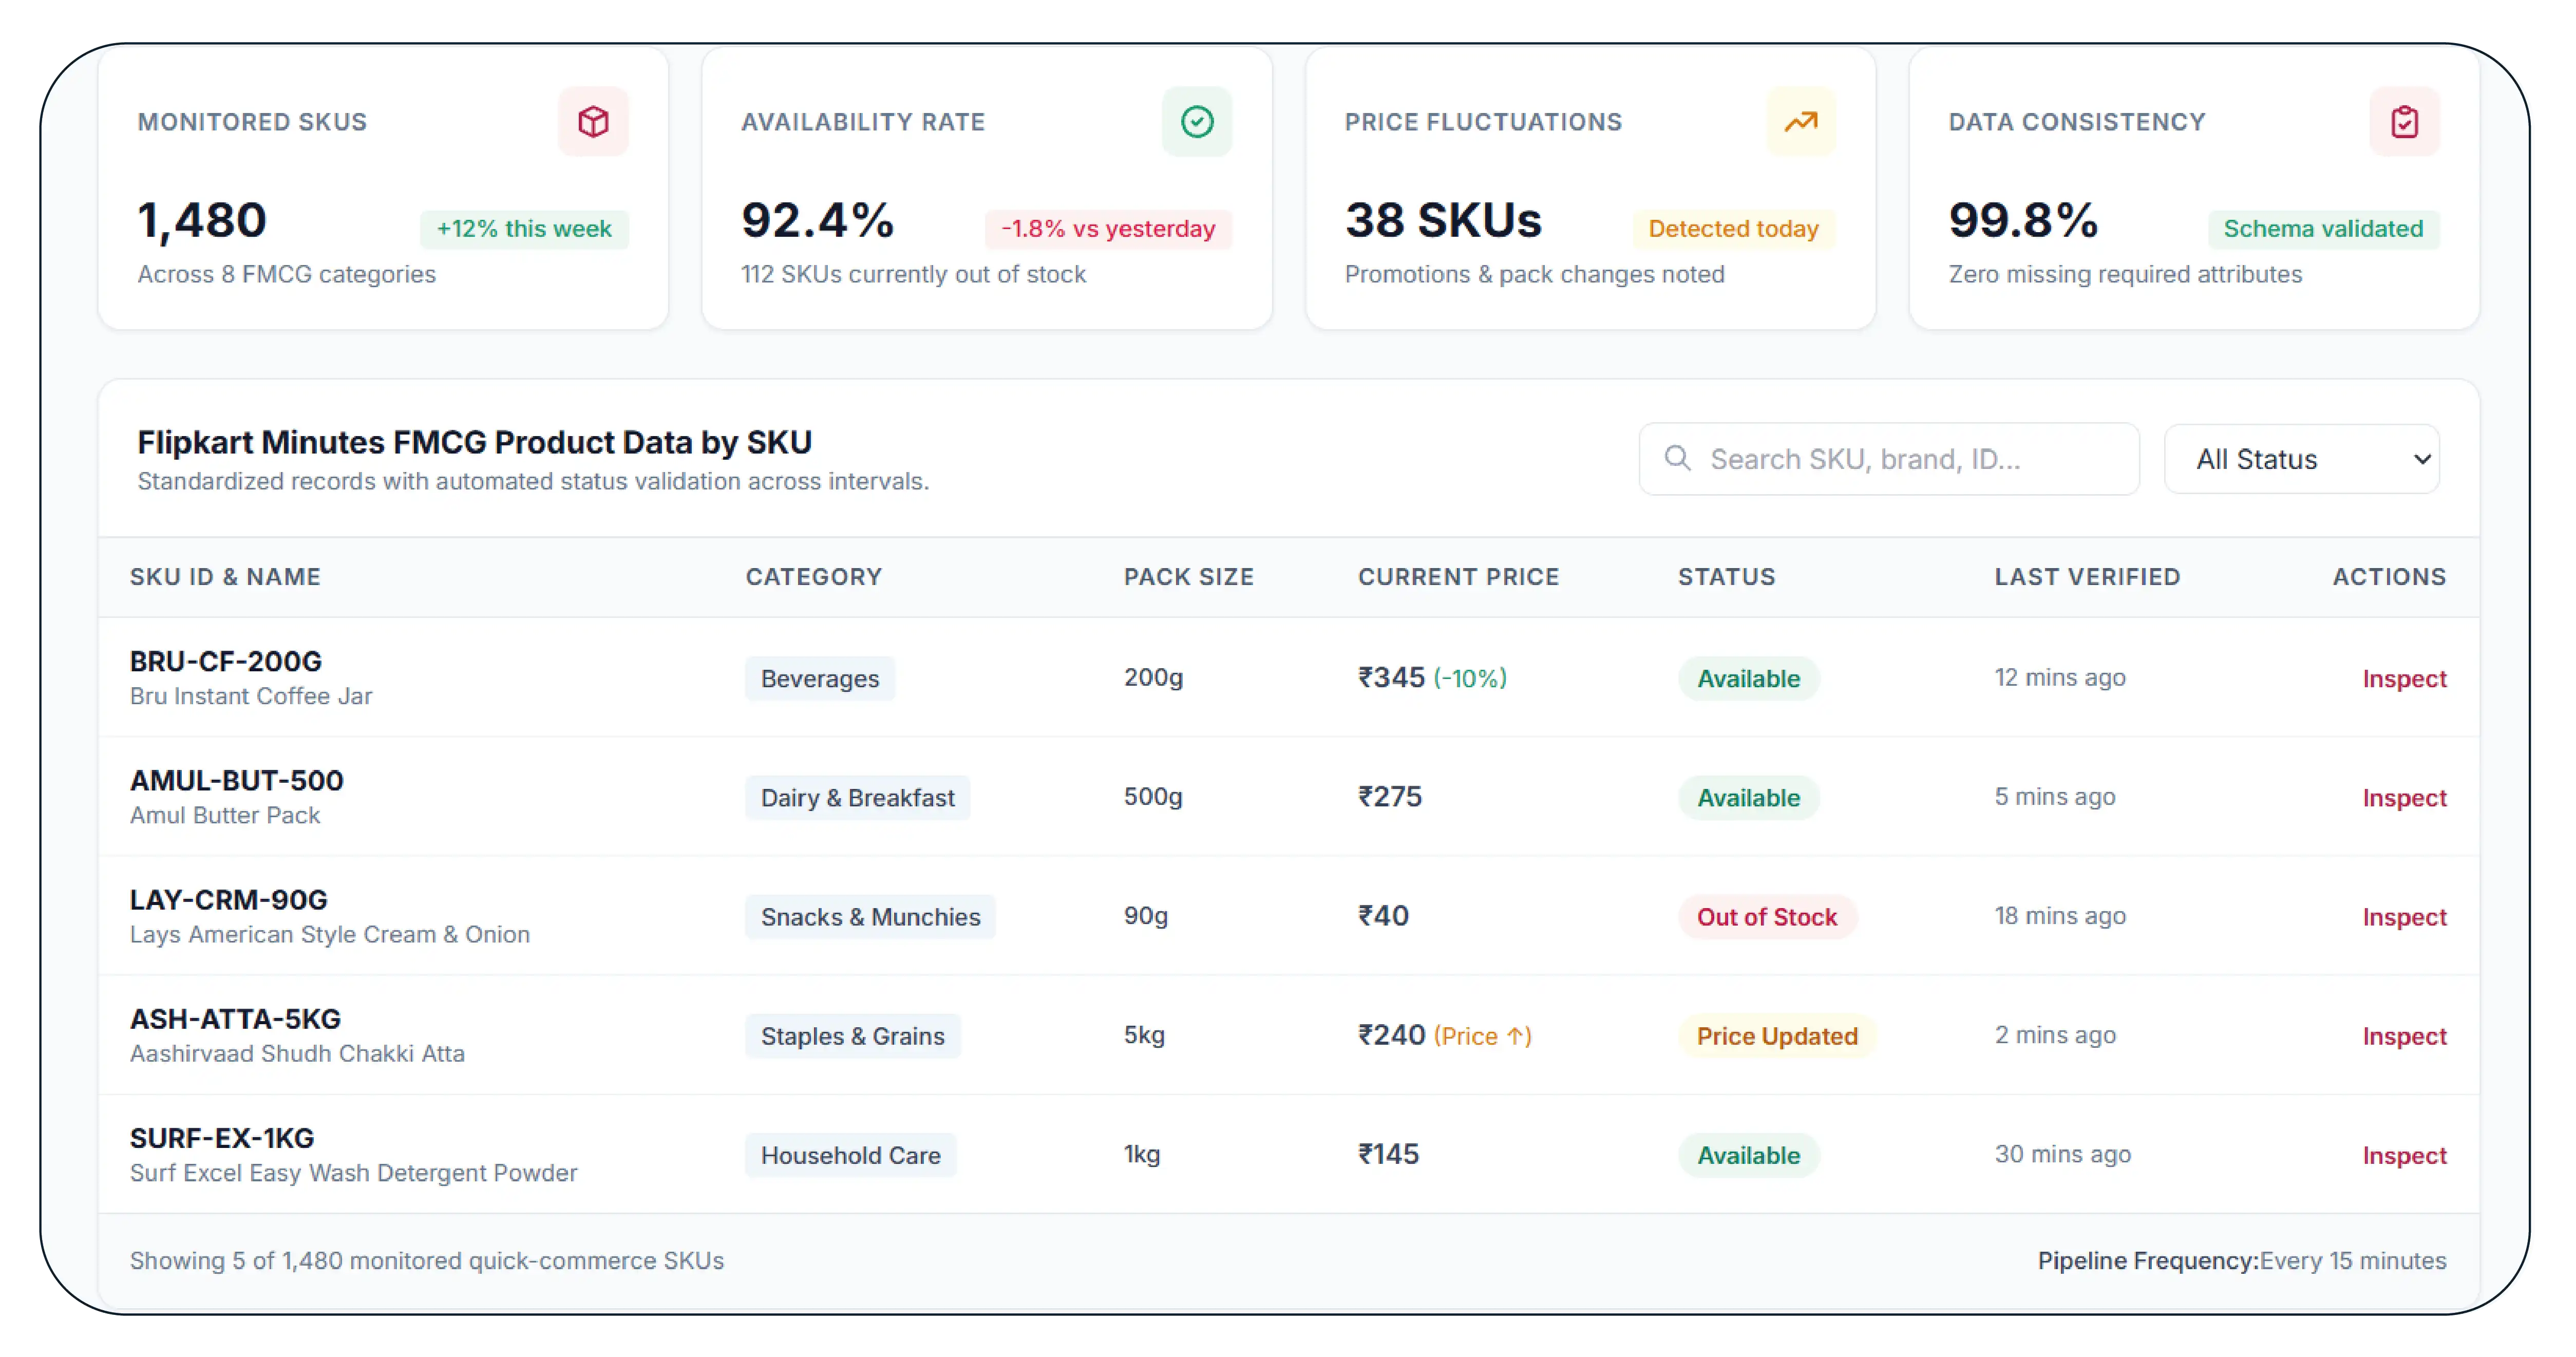Click the Available badge for Bru coffee
Image resolution: width=2576 pixels, height=1357 pixels.
click(1749, 678)
